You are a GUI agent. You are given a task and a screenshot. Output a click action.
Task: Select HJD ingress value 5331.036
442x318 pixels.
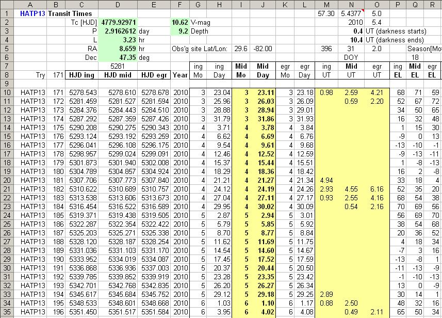click(82, 250)
